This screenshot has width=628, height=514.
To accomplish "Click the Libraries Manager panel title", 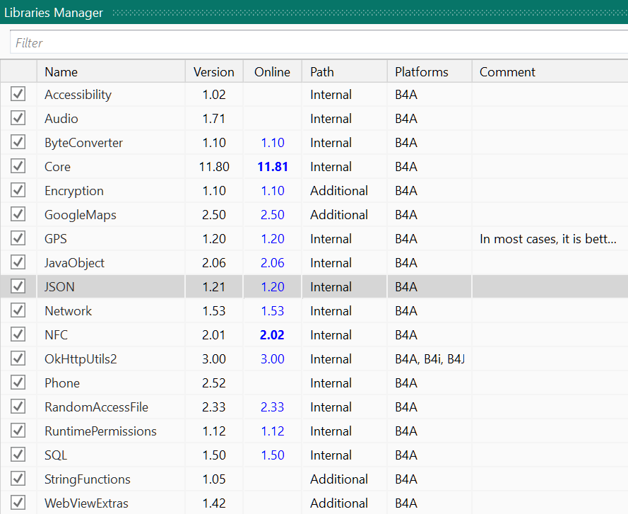I will pos(54,13).
